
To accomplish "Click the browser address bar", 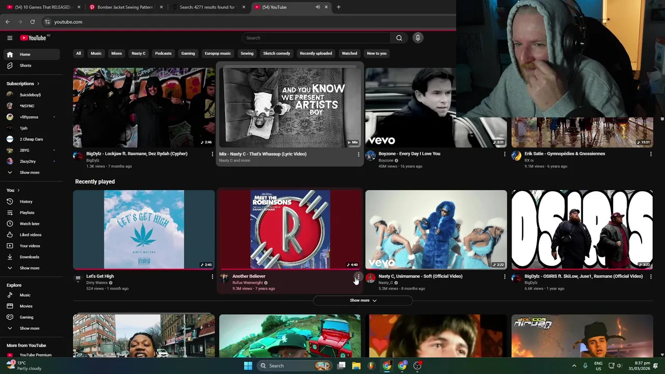I will pos(249,22).
